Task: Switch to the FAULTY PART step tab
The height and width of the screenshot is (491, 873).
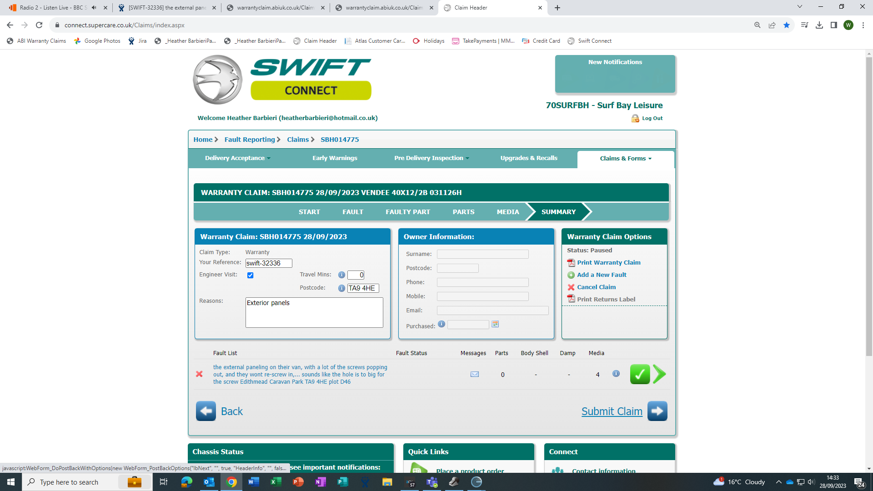Action: 407,212
